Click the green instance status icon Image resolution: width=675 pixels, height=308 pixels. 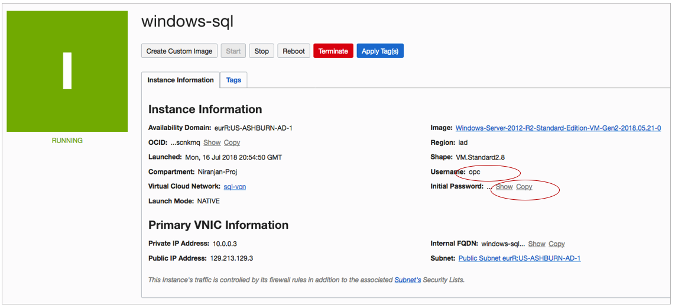[x=67, y=71]
